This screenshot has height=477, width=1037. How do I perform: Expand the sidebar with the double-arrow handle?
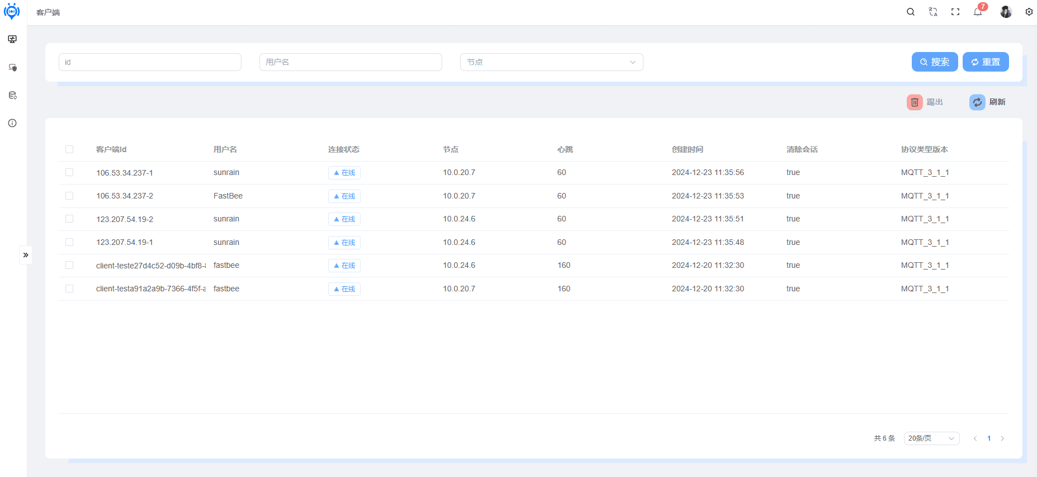tap(26, 255)
